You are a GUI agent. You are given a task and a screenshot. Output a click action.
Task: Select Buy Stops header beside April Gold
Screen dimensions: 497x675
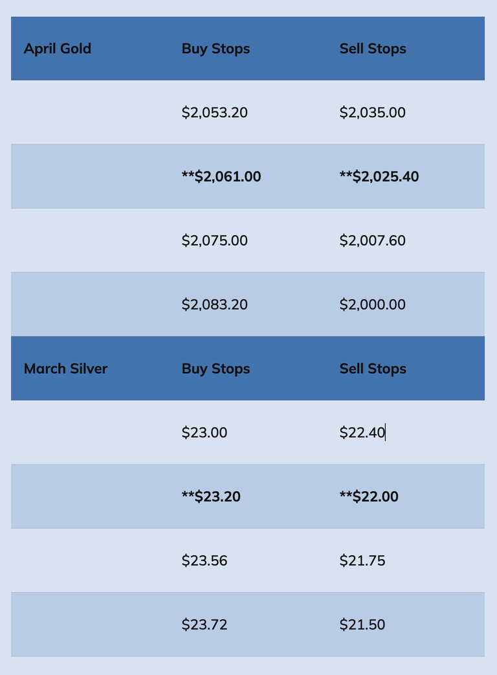coord(215,49)
